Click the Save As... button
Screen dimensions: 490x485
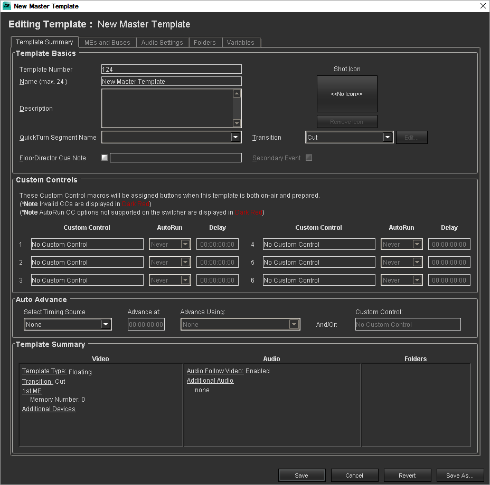pos(460,475)
